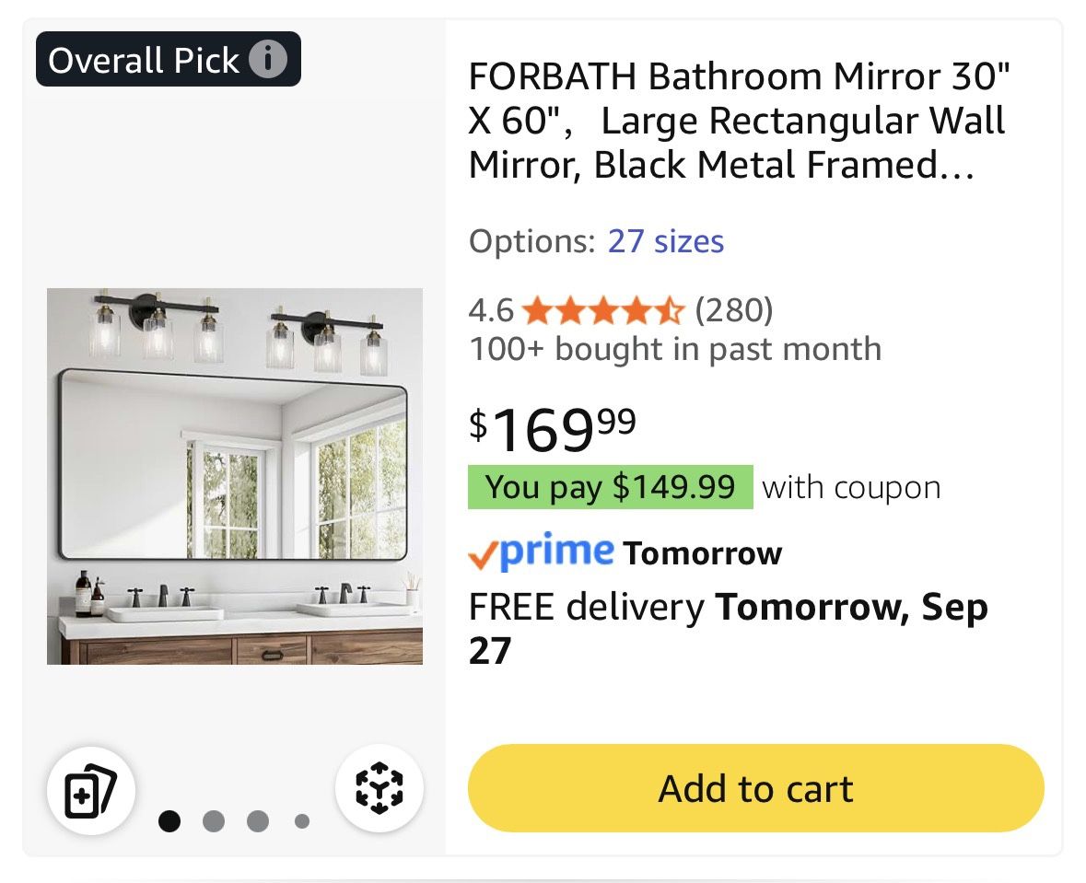Viewport: 1086px width, 883px height.
Task: Click the 100+ bought in past month text
Action: point(674,350)
